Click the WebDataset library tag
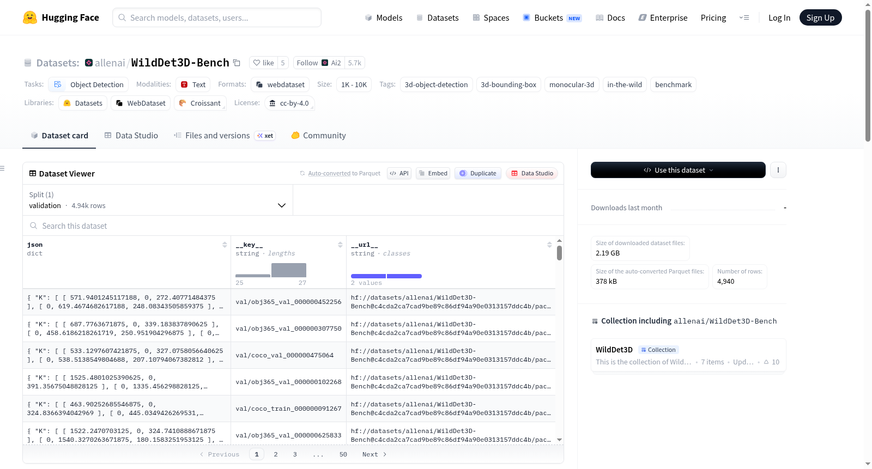Image resolution: width=872 pixels, height=469 pixels. click(141, 103)
